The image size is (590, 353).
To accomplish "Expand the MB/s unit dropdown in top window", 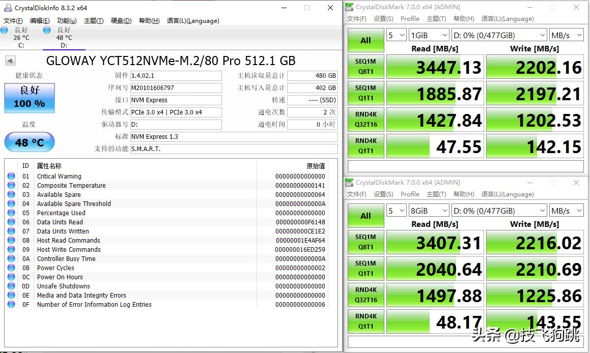I will click(566, 35).
